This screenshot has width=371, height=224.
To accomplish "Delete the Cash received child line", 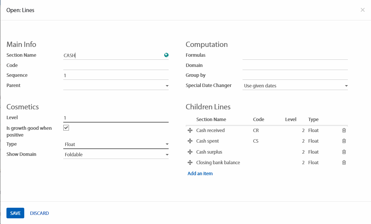I will [x=344, y=131].
